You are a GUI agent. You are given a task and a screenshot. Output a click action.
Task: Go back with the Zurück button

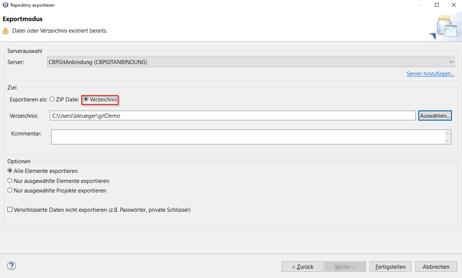[x=302, y=267]
